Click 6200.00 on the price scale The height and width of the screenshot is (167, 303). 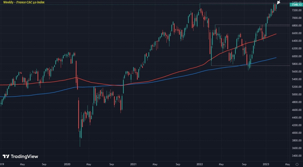click(297, 49)
